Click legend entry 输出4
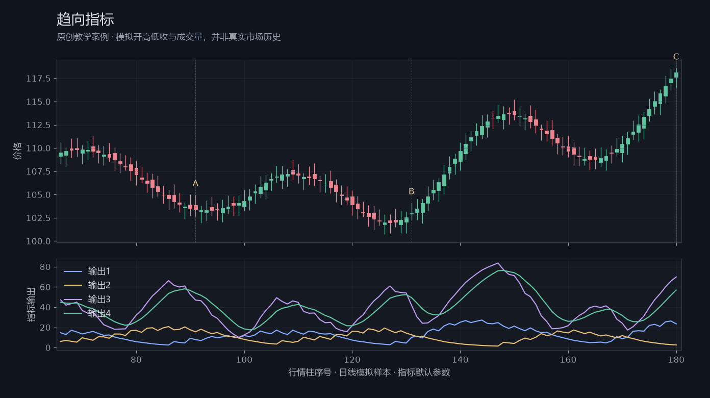710x398 pixels. pos(99,313)
